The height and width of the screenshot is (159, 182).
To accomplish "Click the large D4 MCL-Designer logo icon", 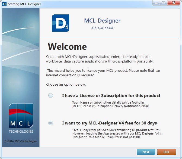I will (x=60, y=23).
